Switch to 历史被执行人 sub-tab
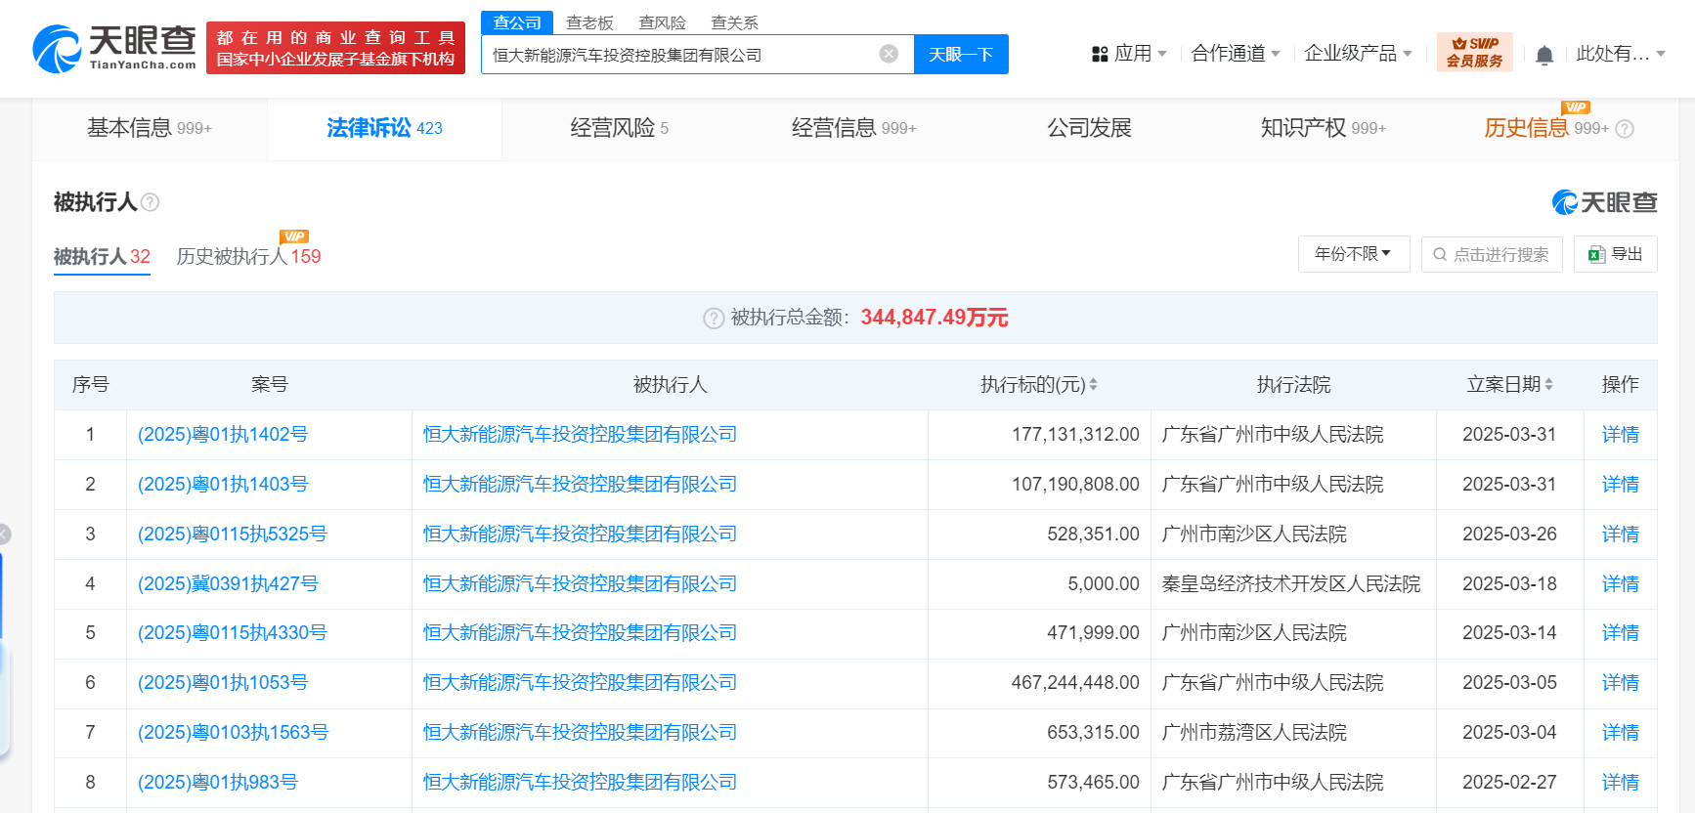This screenshot has width=1695, height=813. point(248,257)
